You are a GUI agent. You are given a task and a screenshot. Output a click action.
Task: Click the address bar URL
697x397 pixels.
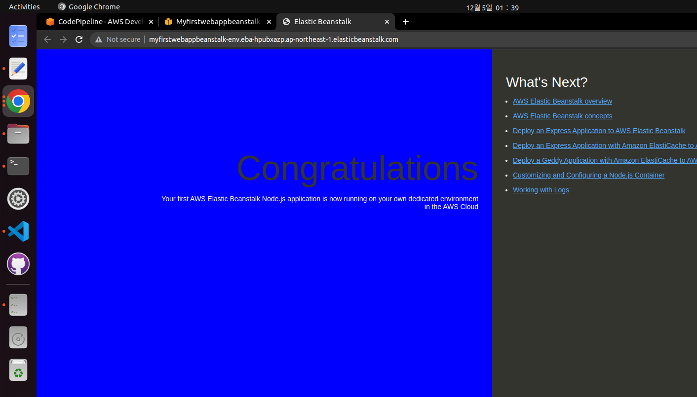tap(273, 39)
